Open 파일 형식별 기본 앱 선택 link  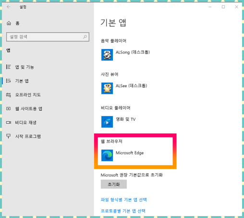click(x=123, y=200)
